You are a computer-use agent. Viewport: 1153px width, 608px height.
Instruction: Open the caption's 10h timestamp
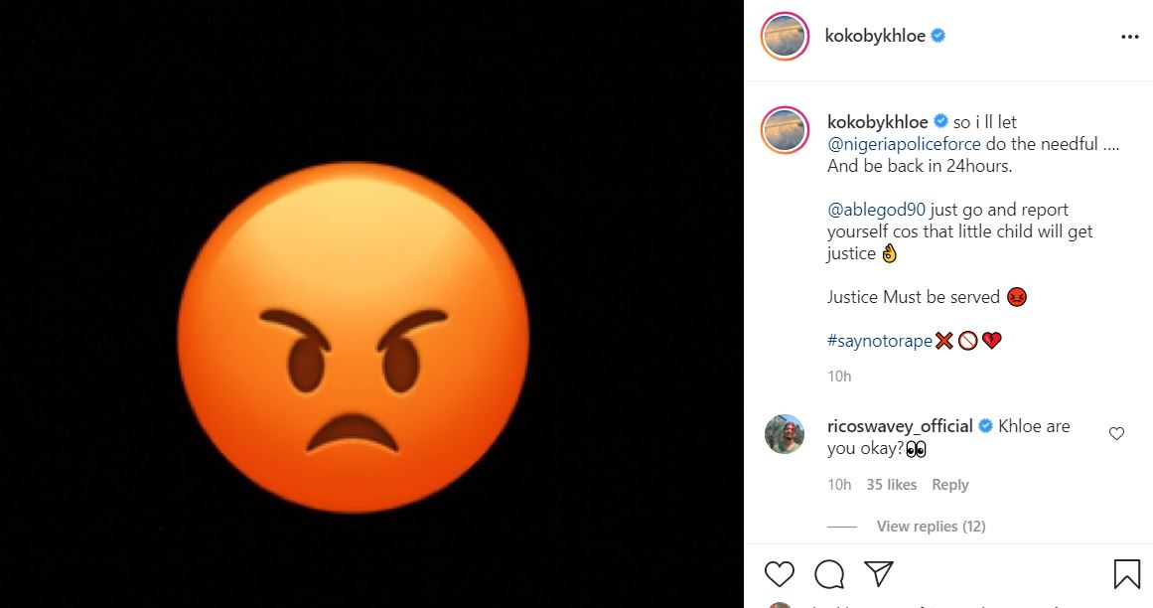[839, 377]
